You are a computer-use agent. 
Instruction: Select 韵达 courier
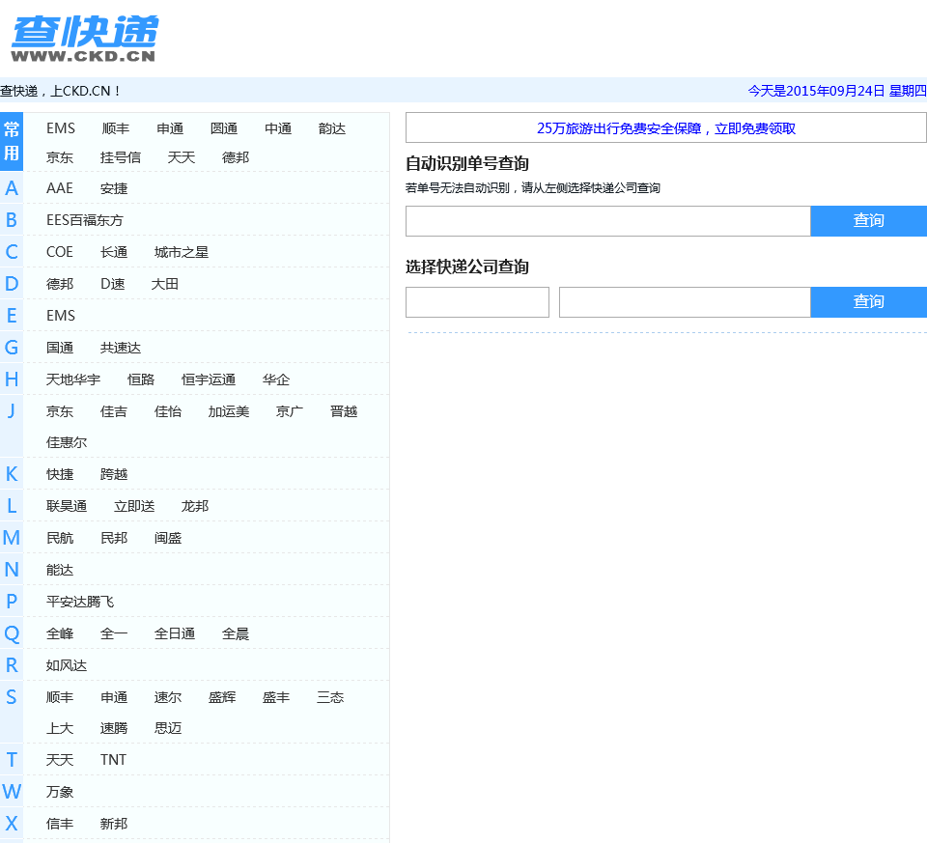[331, 128]
